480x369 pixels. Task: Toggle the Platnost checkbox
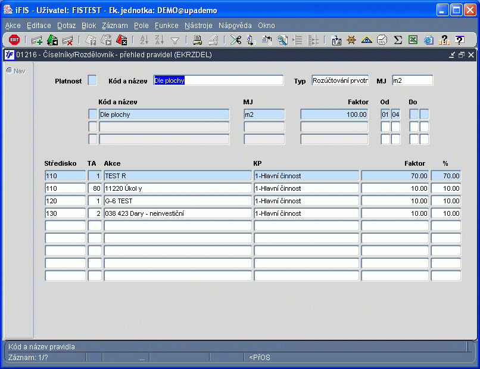[x=92, y=80]
